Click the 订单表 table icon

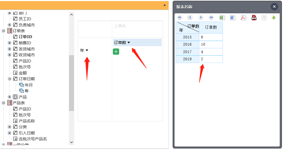[x=10, y=31]
